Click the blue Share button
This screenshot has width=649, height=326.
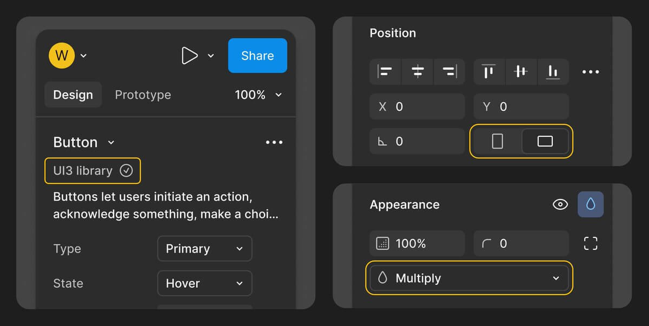257,56
